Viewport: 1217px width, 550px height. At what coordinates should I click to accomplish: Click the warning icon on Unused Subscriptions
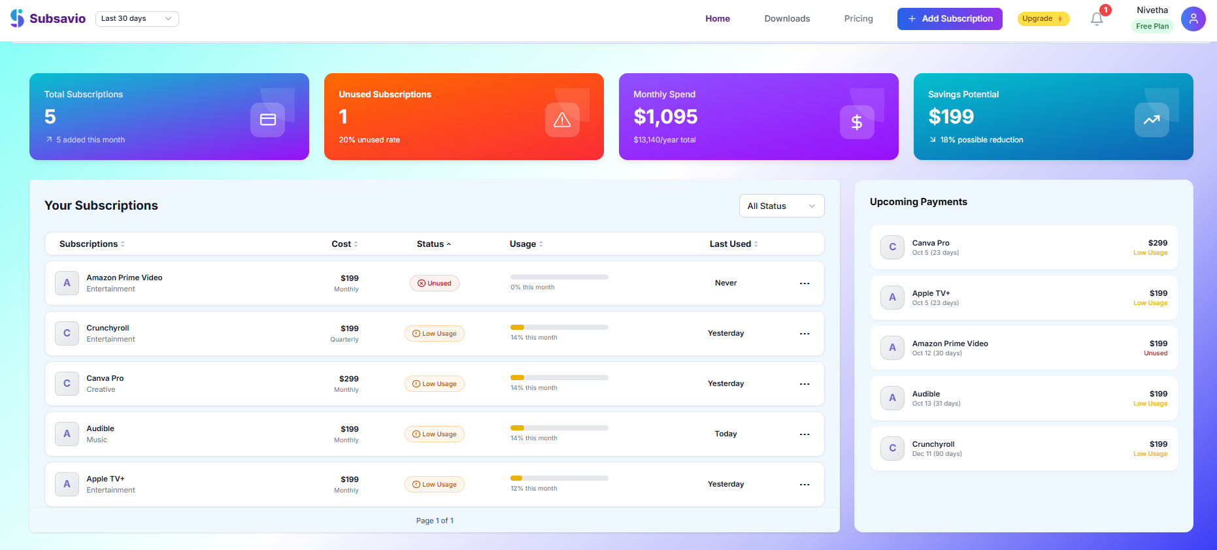pos(562,120)
